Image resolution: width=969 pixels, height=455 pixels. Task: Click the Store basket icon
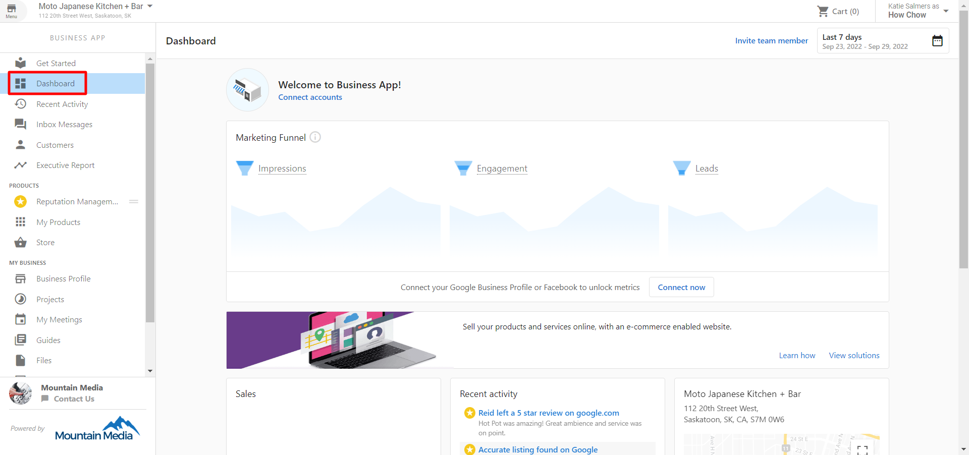pos(21,242)
